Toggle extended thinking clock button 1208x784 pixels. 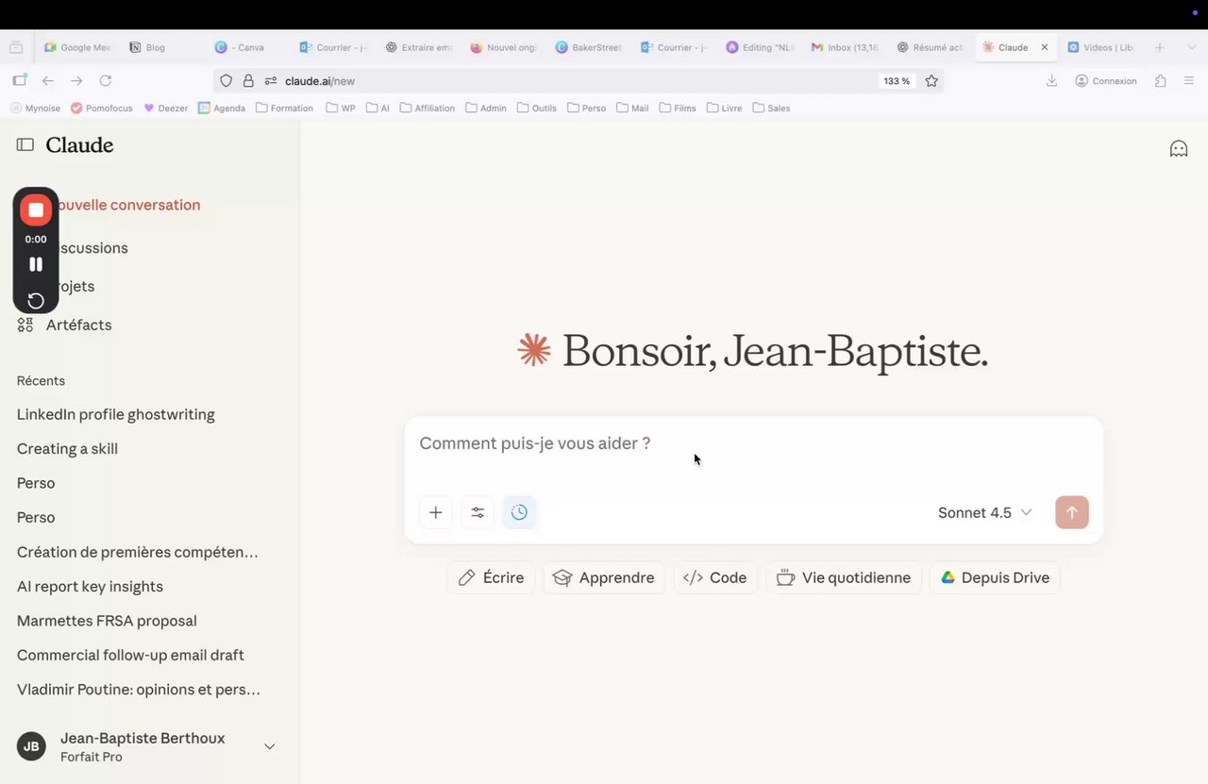[x=519, y=512]
